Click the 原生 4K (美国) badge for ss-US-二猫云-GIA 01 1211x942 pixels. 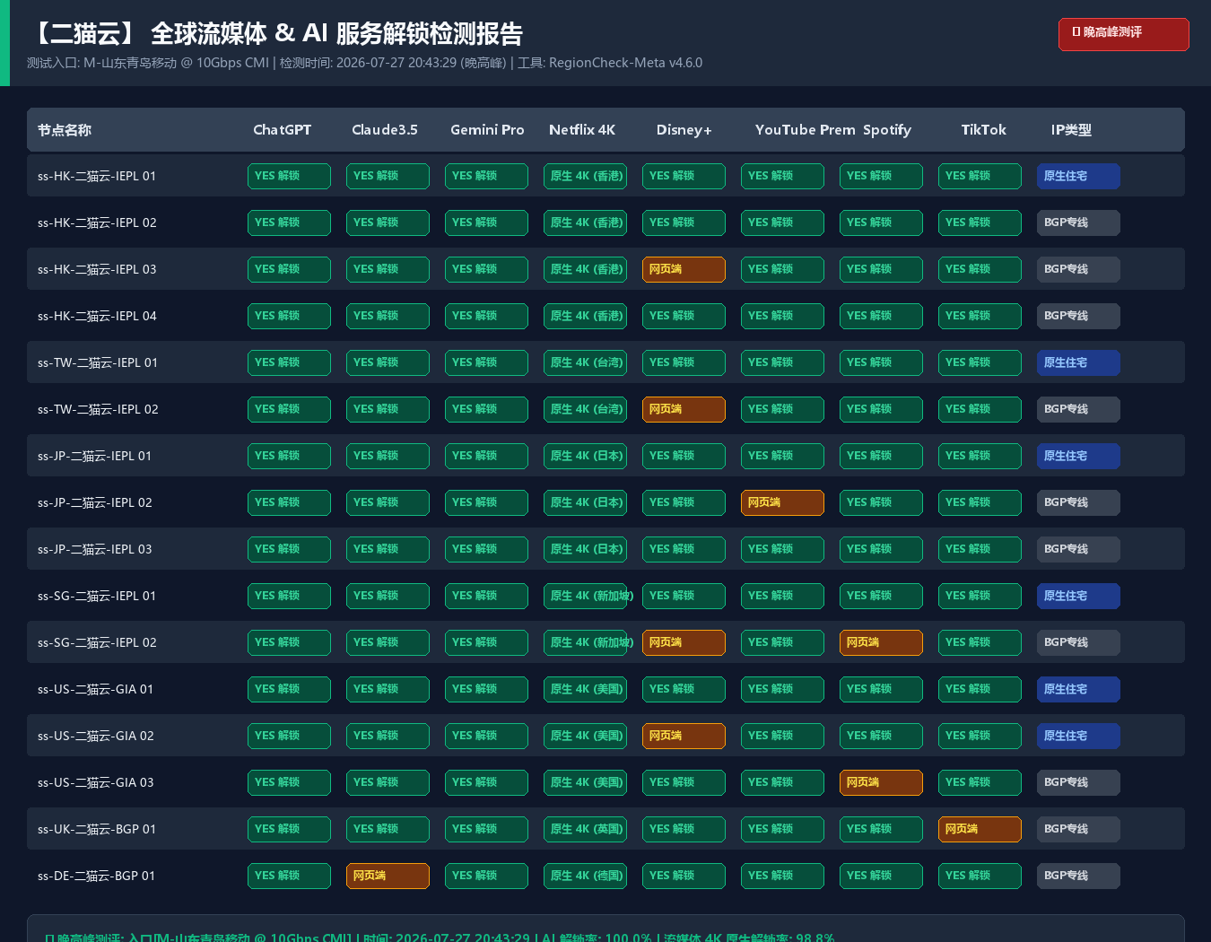tap(585, 689)
